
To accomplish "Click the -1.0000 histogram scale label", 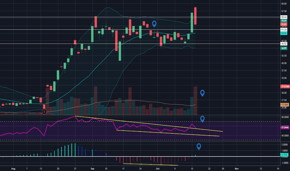I will (284, 163).
